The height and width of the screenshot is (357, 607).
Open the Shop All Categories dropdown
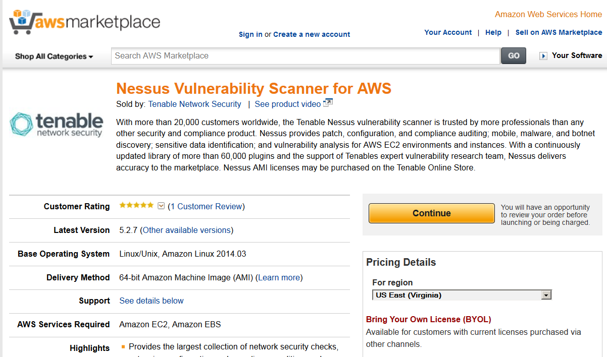tap(54, 56)
